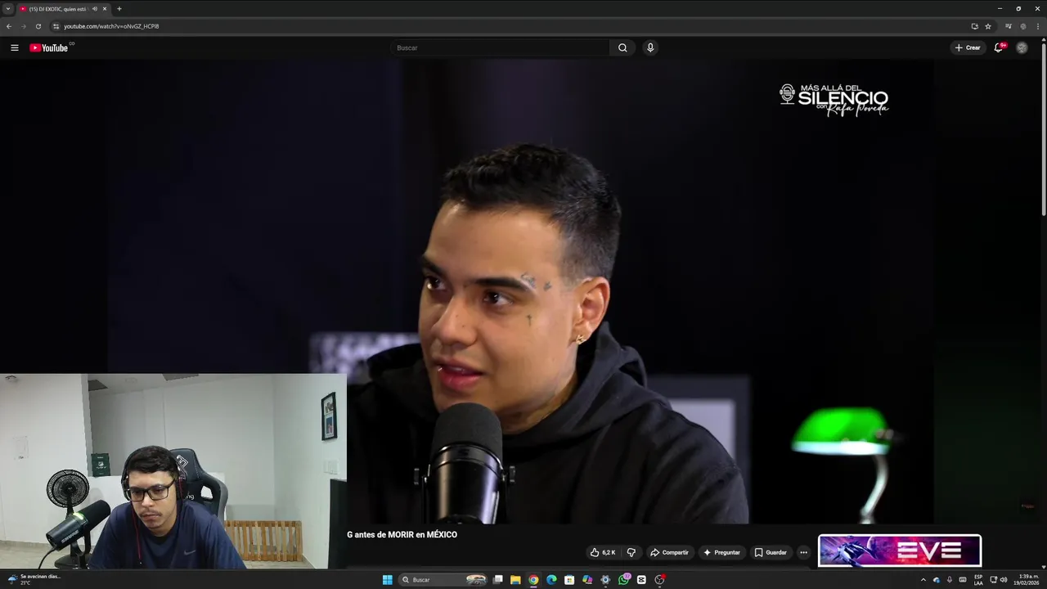Show hidden system tray icons
This screenshot has height=589, width=1047.
923,580
